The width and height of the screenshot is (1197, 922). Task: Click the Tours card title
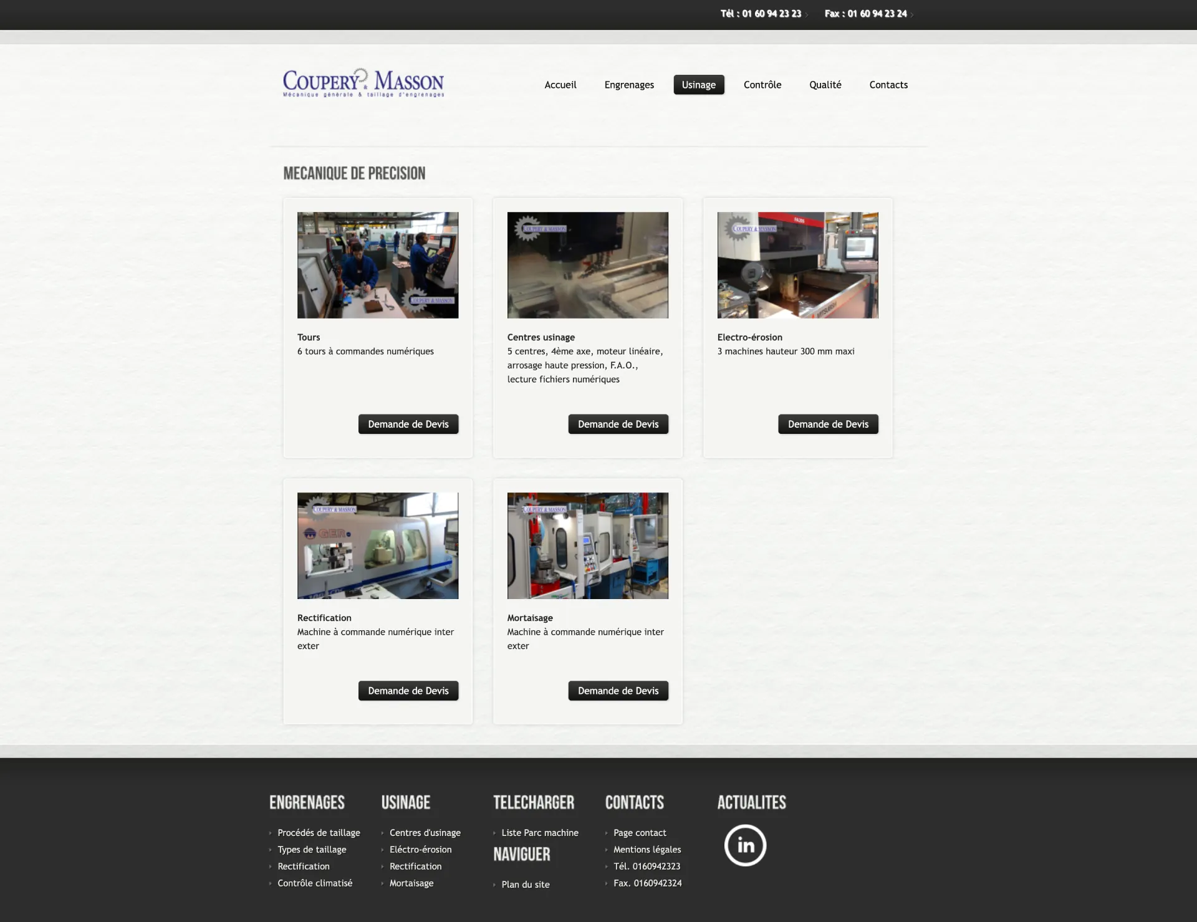[309, 337]
